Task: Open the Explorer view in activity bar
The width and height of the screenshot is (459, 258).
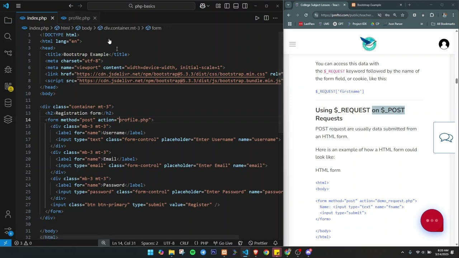Action: coord(8,20)
